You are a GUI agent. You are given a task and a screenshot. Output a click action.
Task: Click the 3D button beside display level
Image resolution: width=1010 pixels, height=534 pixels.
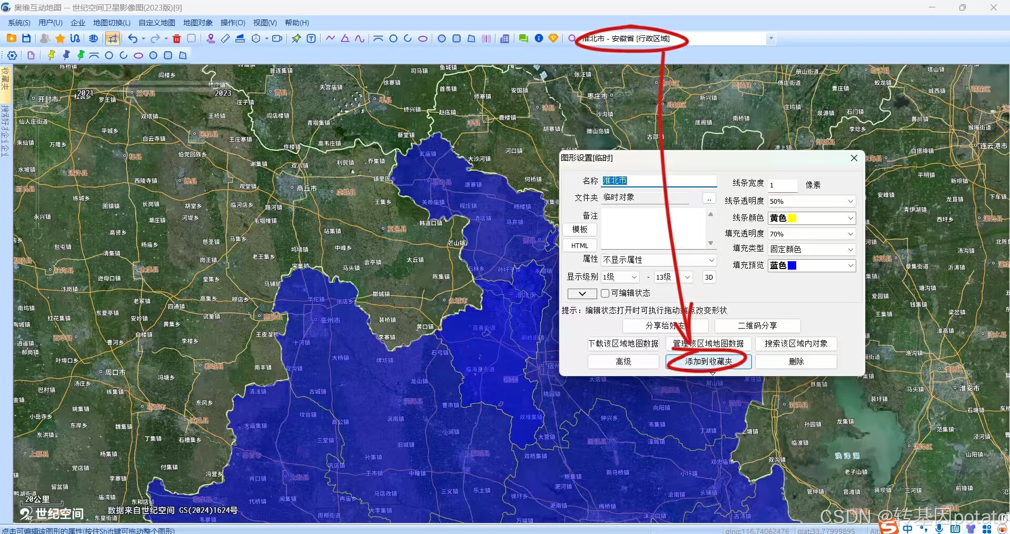[x=709, y=277]
